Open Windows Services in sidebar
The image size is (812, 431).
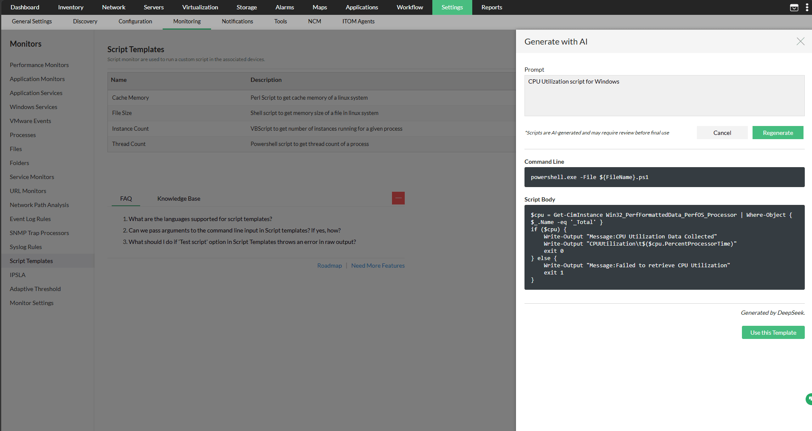point(34,107)
